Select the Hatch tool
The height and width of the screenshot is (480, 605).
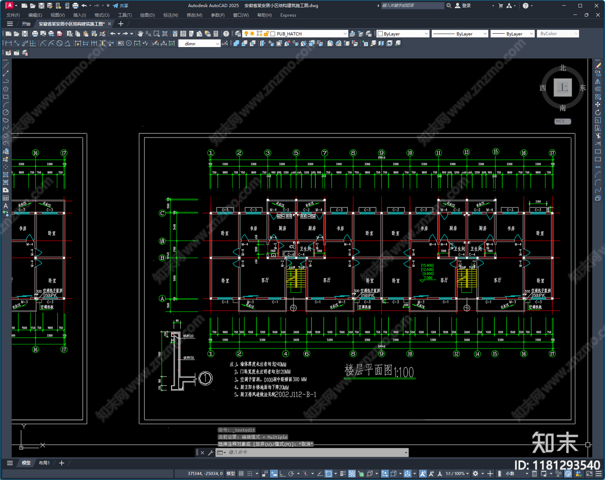click(6, 175)
